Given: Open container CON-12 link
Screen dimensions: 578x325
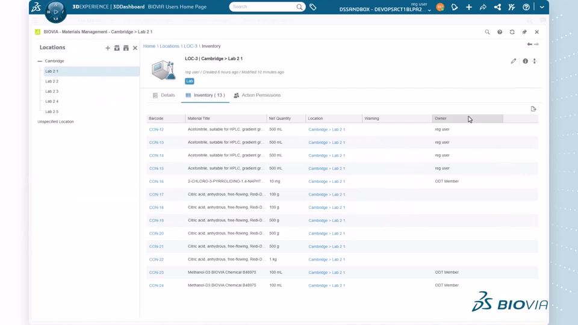Looking at the screenshot, I should click(157, 129).
